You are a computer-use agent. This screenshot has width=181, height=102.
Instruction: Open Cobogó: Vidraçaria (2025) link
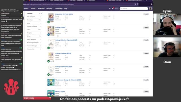[x=64, y=67]
